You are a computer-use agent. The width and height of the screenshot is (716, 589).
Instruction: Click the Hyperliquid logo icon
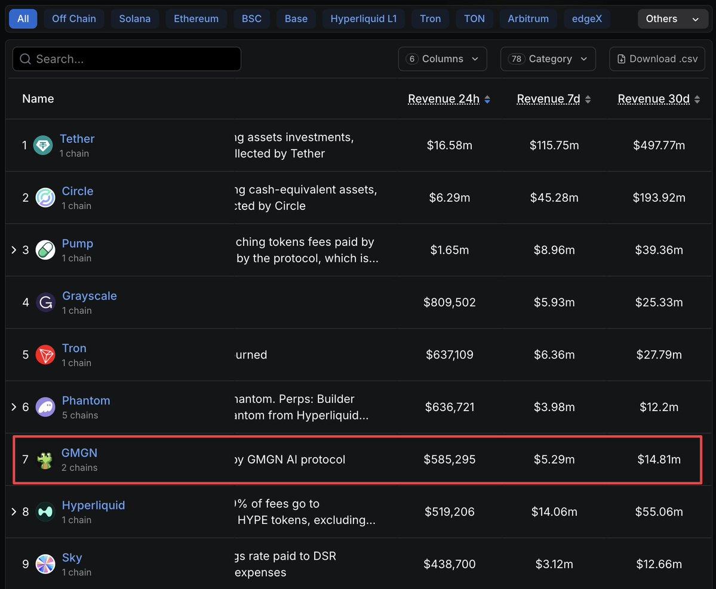[45, 512]
